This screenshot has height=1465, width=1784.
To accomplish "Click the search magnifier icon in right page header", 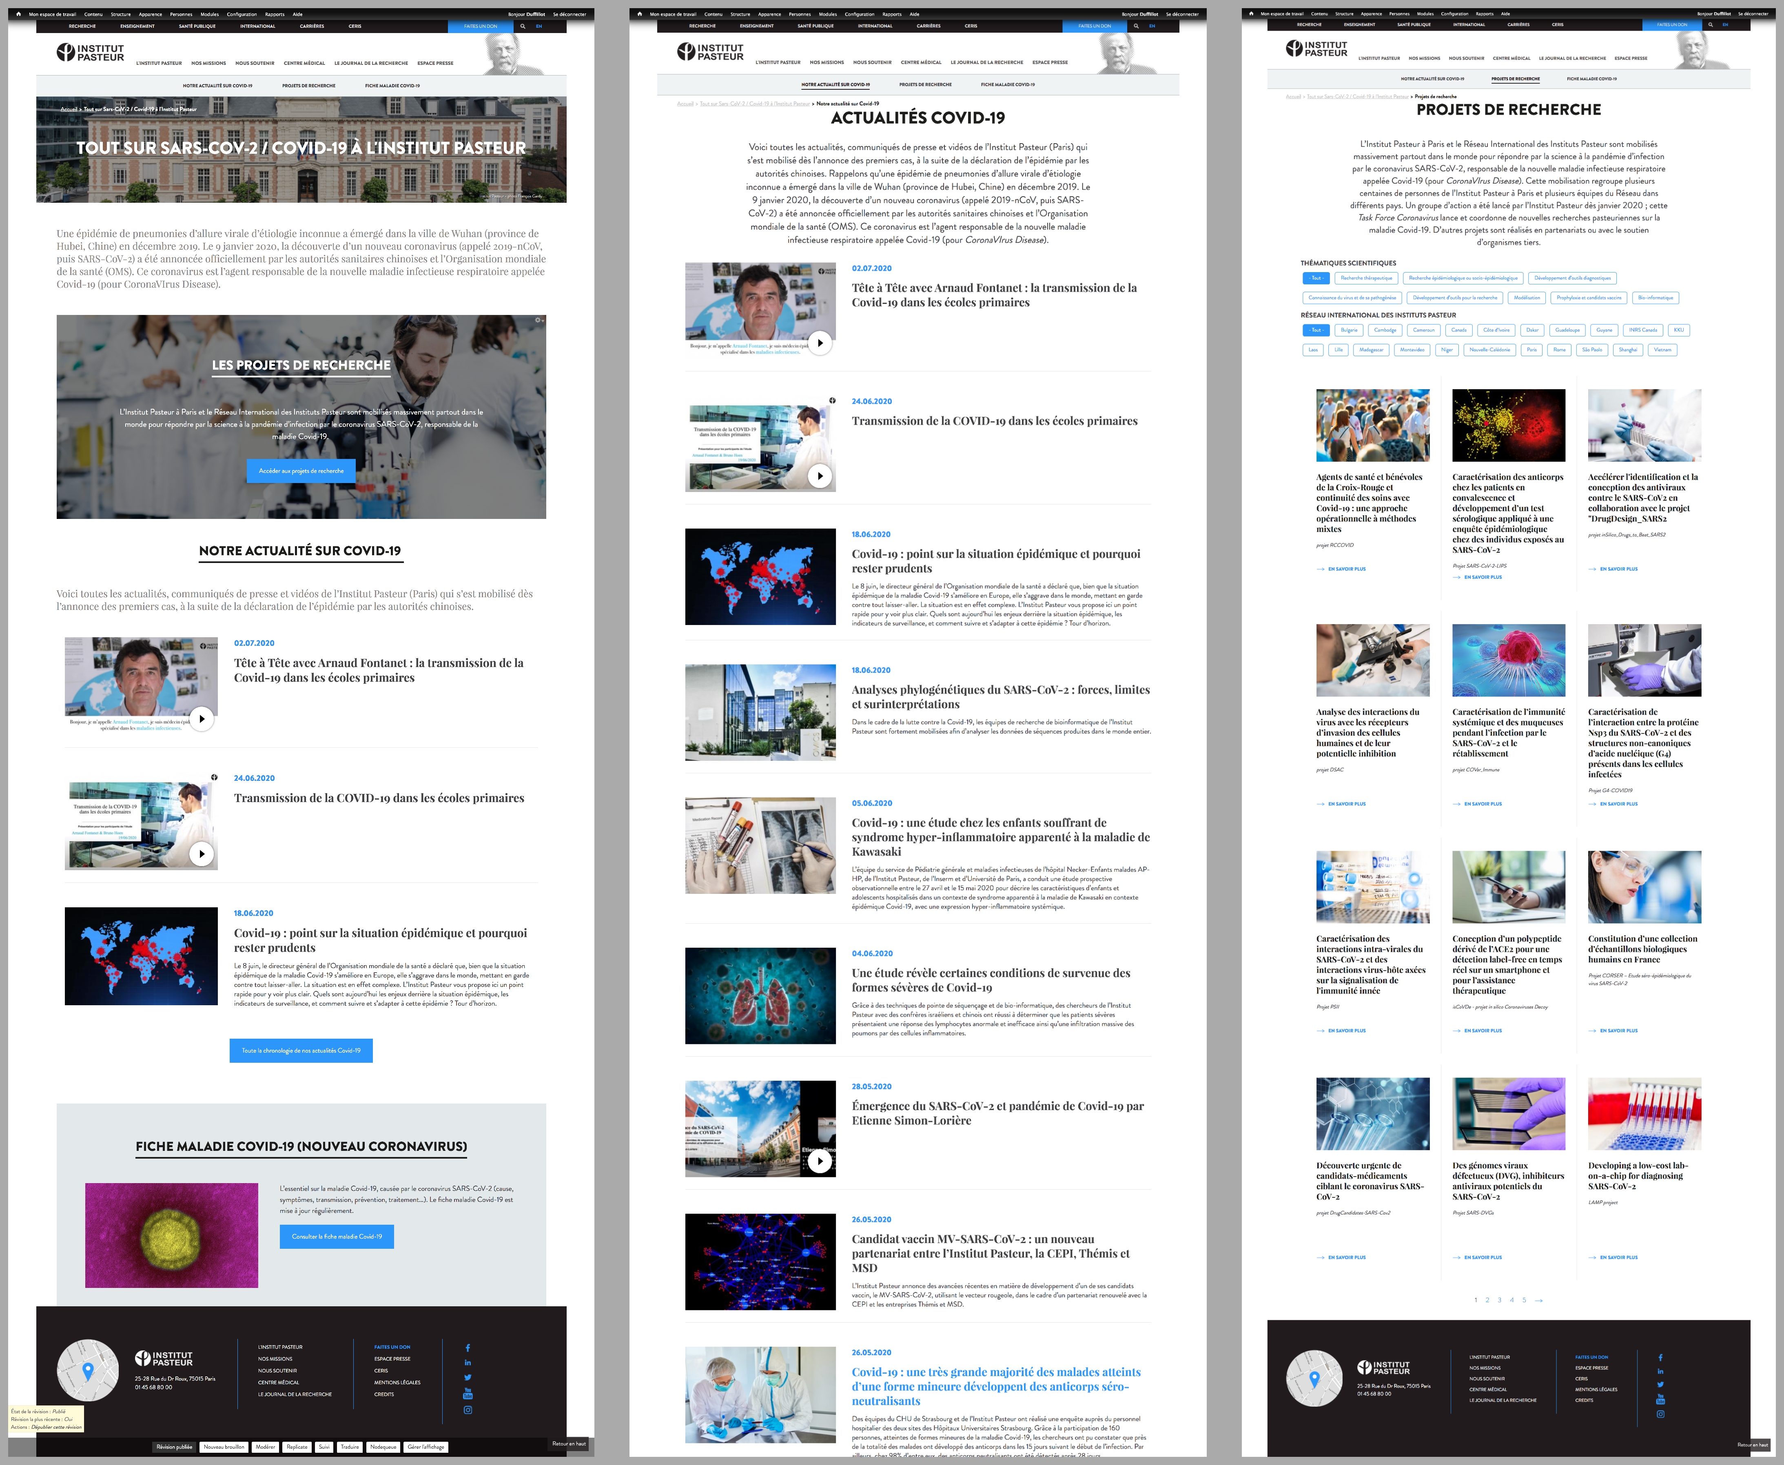I will [x=1711, y=24].
